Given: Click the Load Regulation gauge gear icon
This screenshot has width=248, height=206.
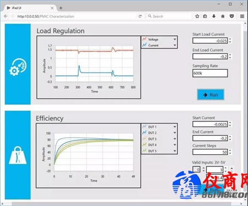Looking at the screenshot, I should (18, 67).
